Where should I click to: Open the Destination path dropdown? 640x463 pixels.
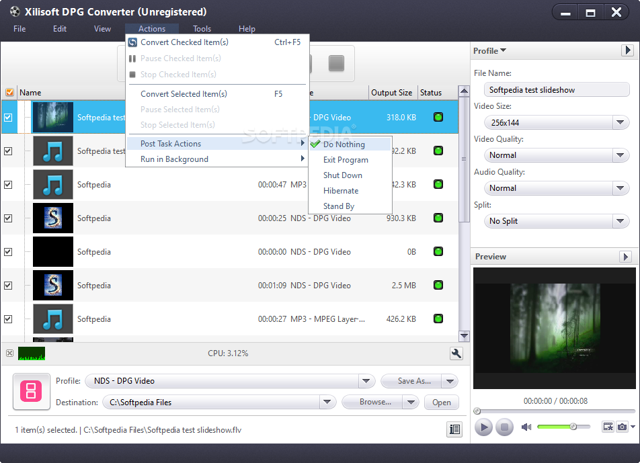pyautogui.click(x=327, y=403)
